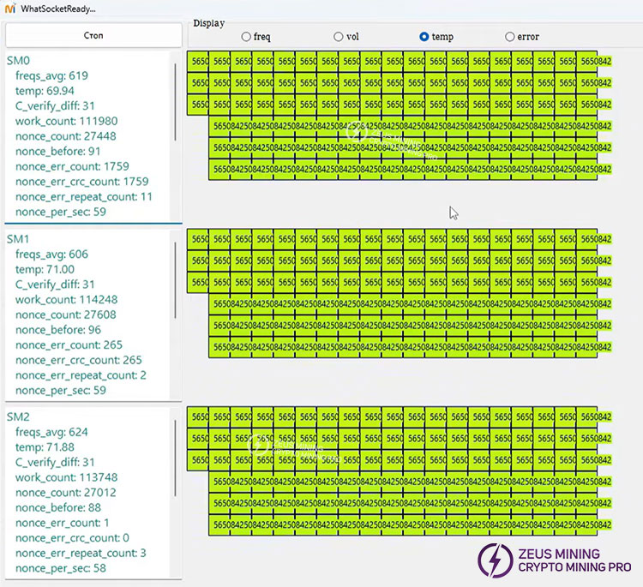Screen dimensions: 643x587
Task: Click 'temp: 71.00' in SM1
Action: coord(45,269)
